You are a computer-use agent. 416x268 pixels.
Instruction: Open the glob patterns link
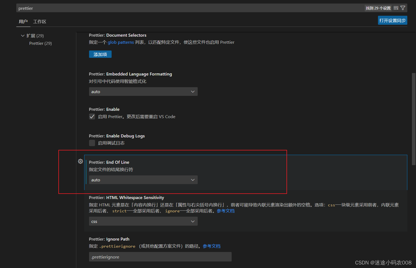(121, 42)
